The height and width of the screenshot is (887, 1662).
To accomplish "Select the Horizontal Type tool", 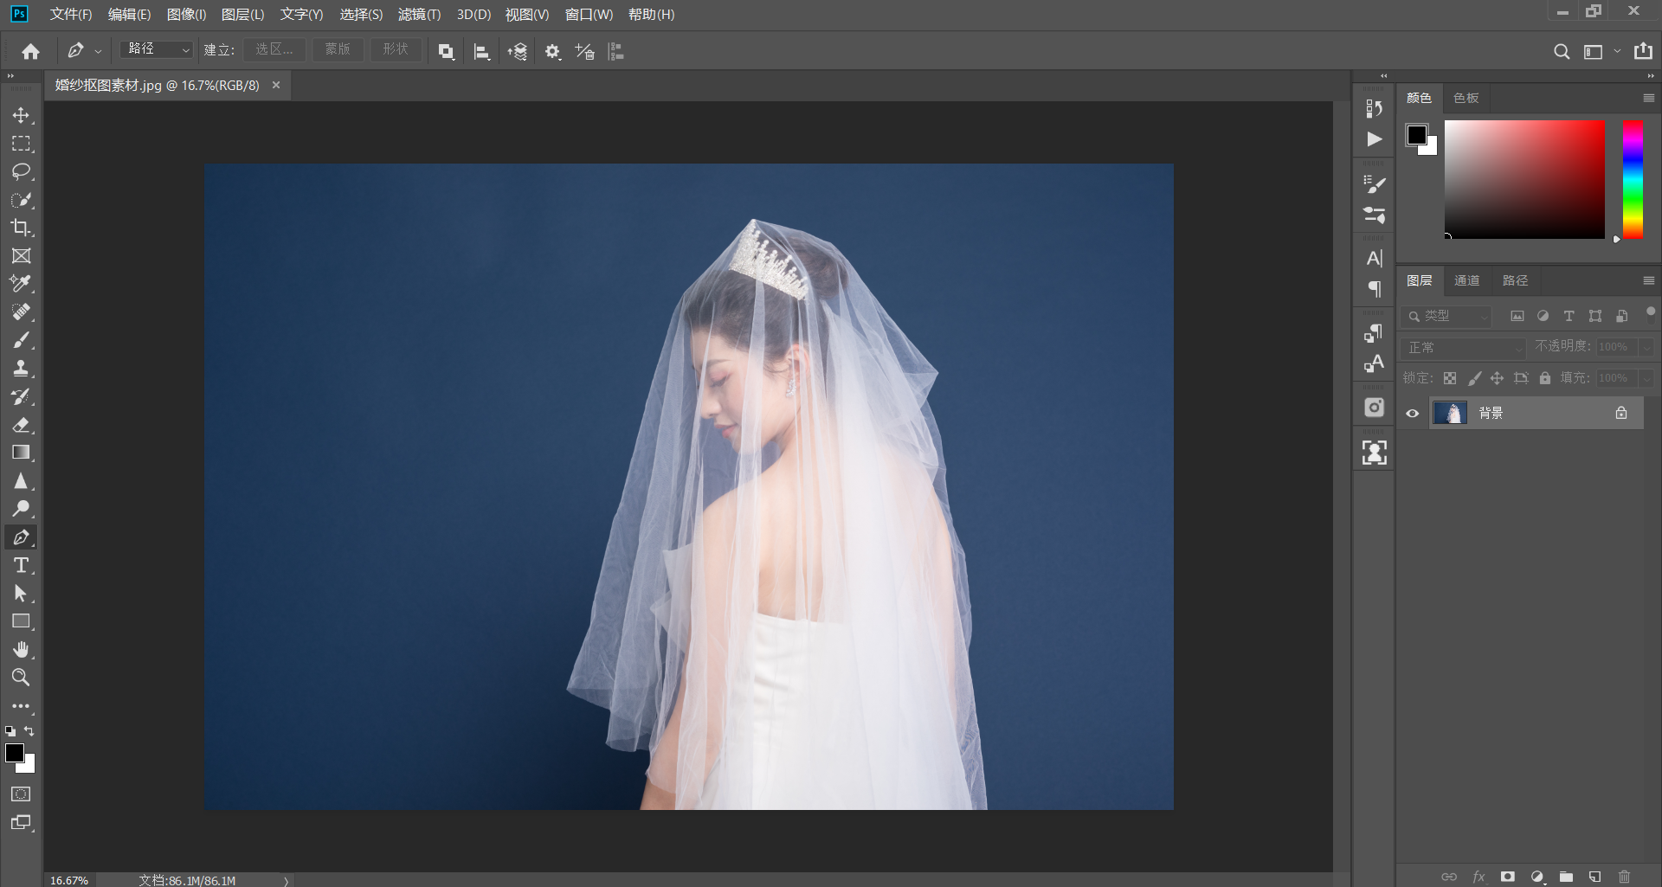I will point(21,566).
